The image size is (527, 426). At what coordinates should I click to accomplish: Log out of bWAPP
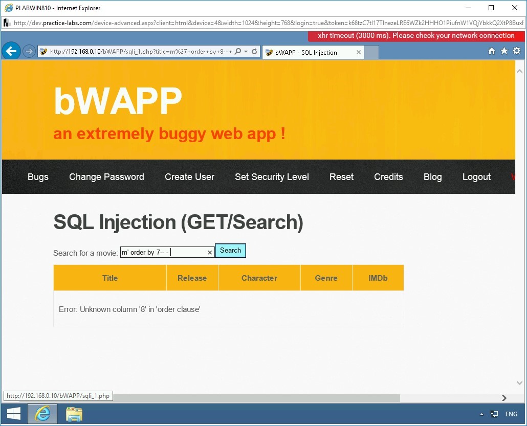coord(476,177)
